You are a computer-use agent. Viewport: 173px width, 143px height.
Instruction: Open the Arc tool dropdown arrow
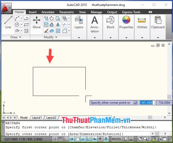pyautogui.click(x=21, y=18)
